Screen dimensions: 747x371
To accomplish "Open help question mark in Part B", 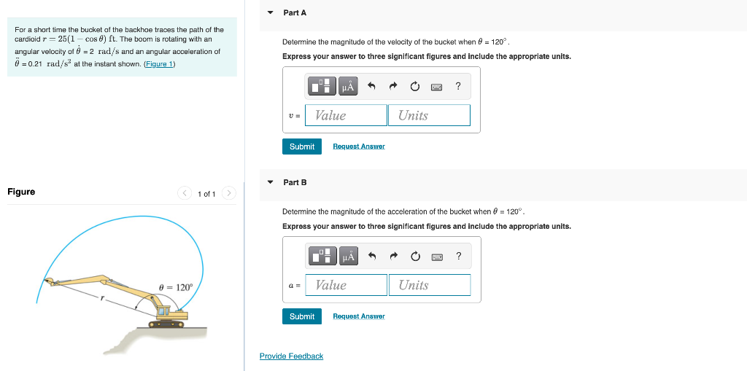I will point(458,257).
